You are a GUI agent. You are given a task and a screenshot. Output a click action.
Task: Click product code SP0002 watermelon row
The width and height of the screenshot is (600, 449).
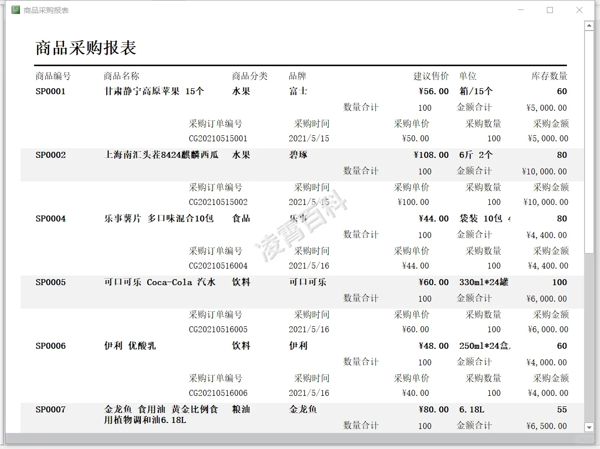pos(50,155)
